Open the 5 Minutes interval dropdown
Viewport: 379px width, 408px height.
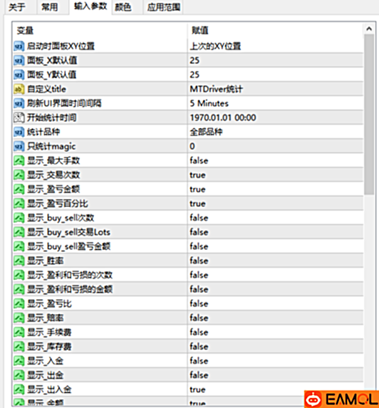coord(276,104)
